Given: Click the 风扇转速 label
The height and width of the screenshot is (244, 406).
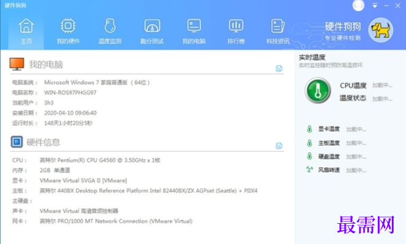Looking at the screenshot, I should click(329, 170).
